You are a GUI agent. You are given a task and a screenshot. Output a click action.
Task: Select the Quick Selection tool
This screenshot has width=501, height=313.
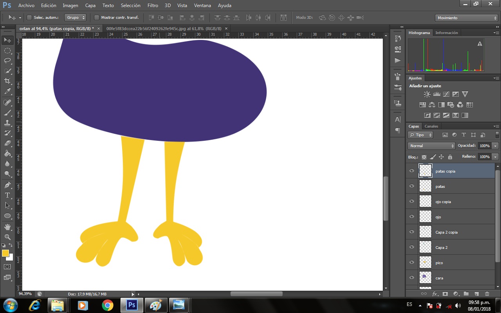pos(7,71)
